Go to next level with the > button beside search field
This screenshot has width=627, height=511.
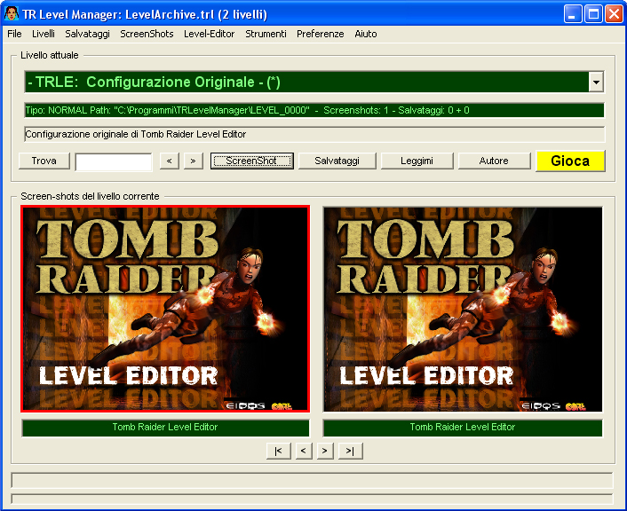pyautogui.click(x=194, y=161)
